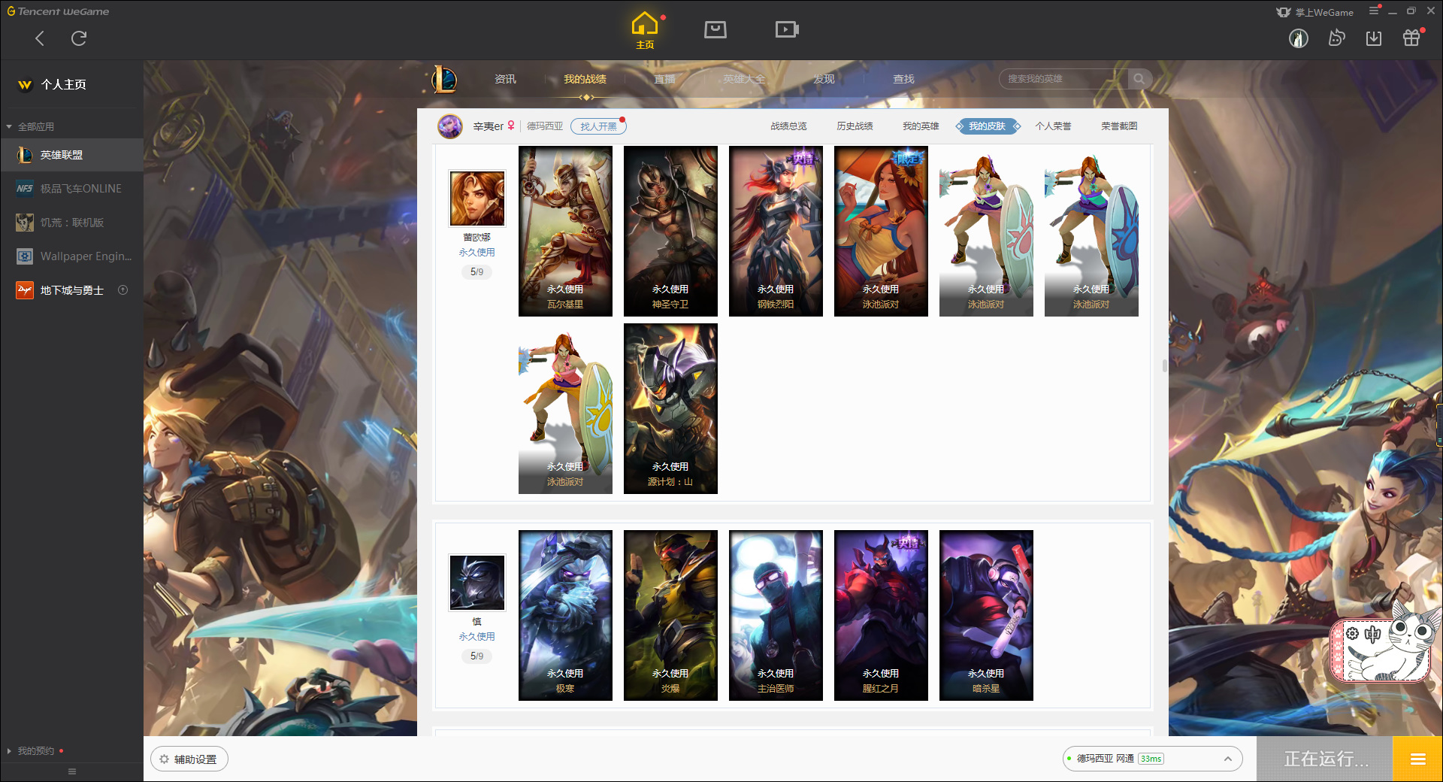Select 饥荒：联机版 in the app list

71,223
